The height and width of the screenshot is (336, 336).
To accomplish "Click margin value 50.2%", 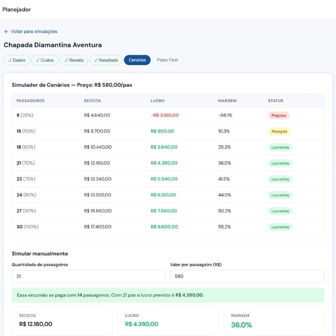I will pyautogui.click(x=224, y=211).
